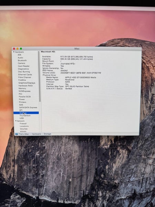Open Diagnostics in the sidebar
This screenshot has height=207, width=155.
click(x=23, y=69)
